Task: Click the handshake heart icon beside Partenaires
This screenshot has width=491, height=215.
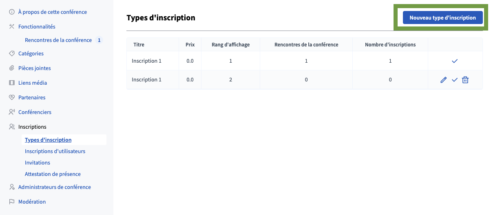Action: 12,98
